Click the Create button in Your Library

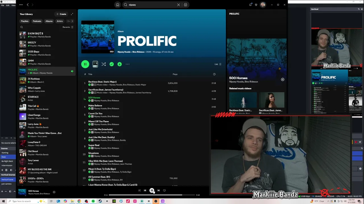[x=61, y=14]
